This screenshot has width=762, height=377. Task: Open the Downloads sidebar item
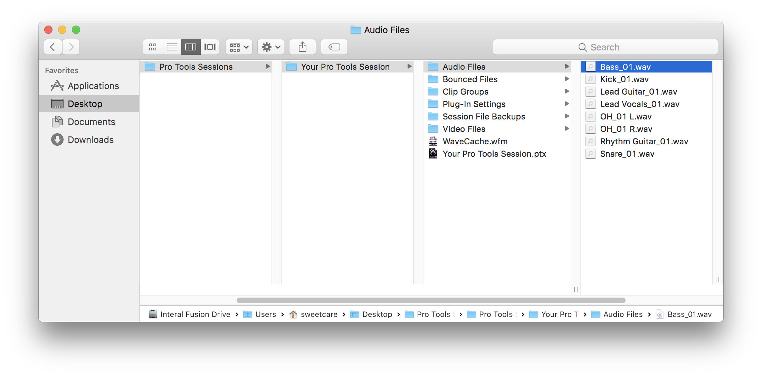click(91, 139)
